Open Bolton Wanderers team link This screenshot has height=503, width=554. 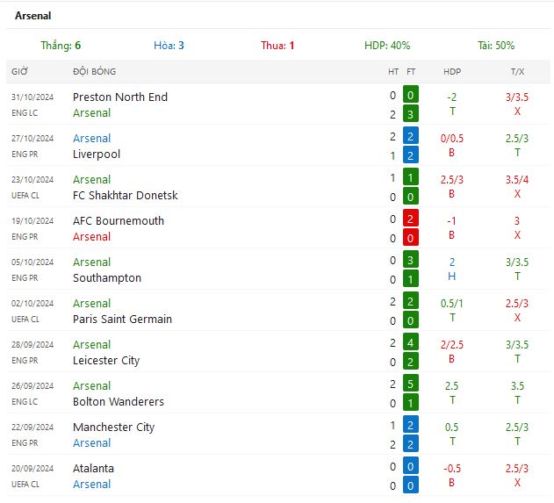[119, 402]
